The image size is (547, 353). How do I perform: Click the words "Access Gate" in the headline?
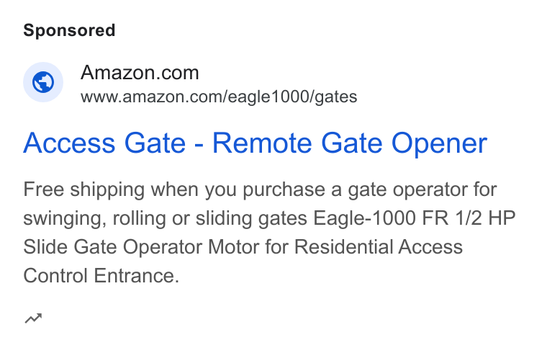pos(104,143)
